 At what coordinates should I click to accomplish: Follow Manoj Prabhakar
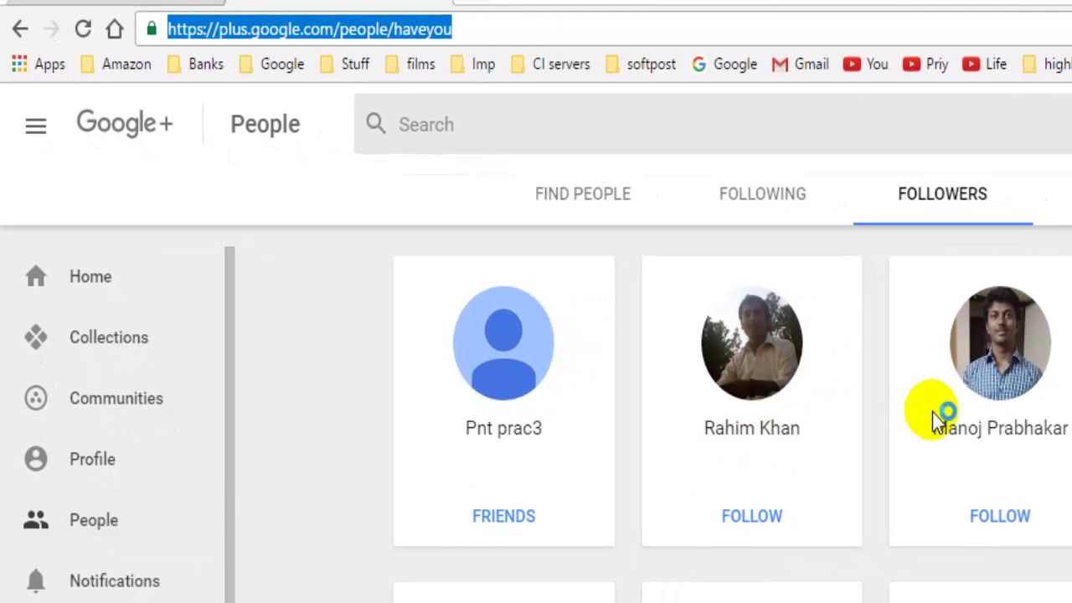click(999, 516)
